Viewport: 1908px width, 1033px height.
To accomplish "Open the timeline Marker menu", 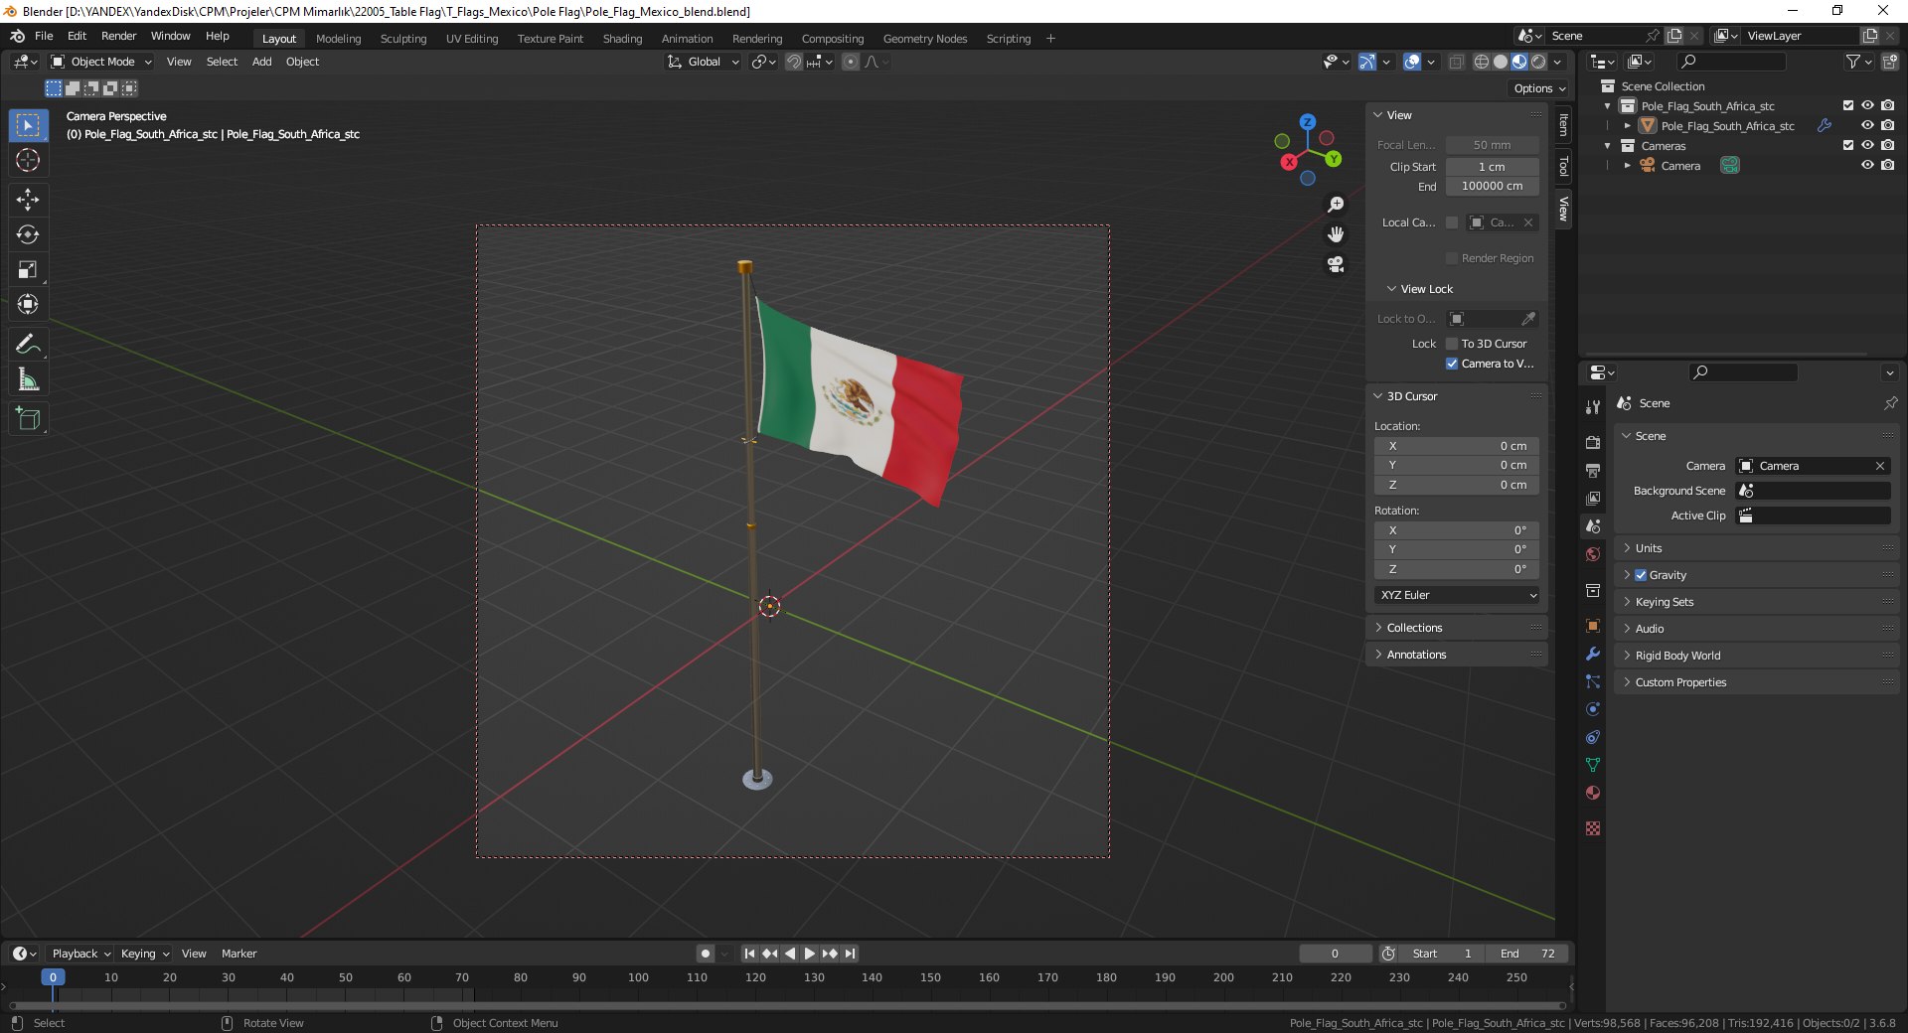I will click(238, 954).
